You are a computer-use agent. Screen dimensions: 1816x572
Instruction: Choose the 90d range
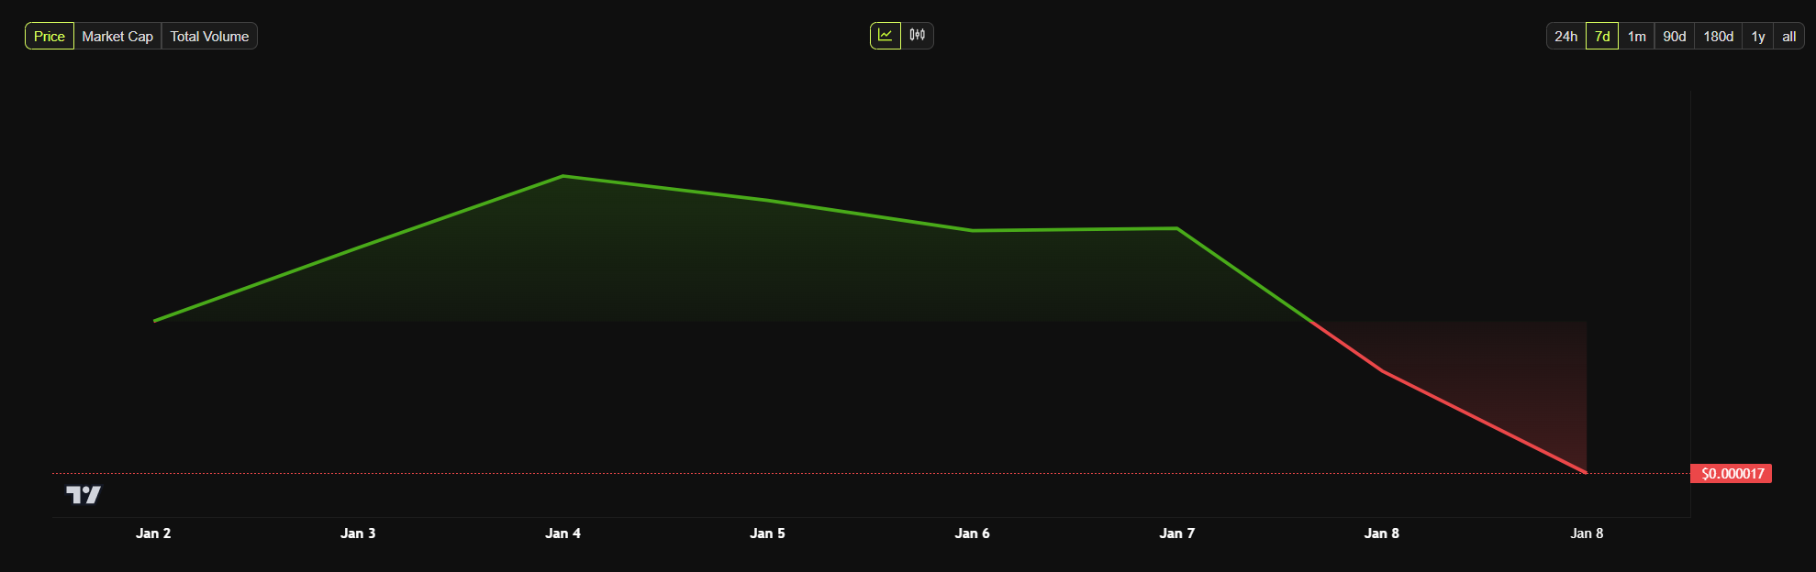coord(1675,36)
